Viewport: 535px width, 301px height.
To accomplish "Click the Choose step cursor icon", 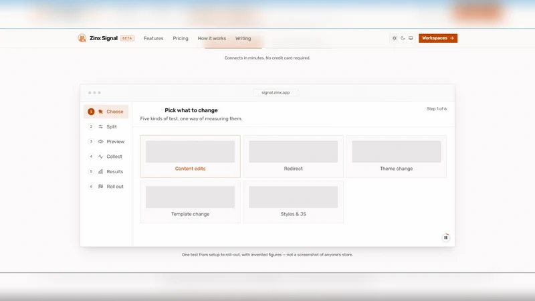I will (x=101, y=112).
